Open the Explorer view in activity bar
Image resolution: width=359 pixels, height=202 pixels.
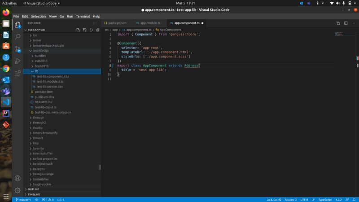(x=18, y=25)
